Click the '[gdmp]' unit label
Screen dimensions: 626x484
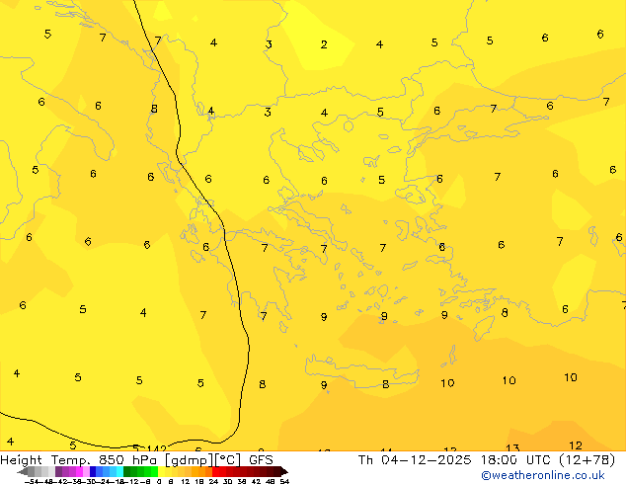tap(190, 460)
